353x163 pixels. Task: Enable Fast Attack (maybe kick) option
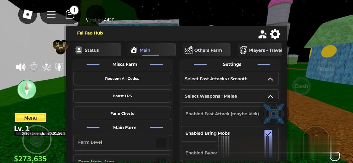pos(229,114)
